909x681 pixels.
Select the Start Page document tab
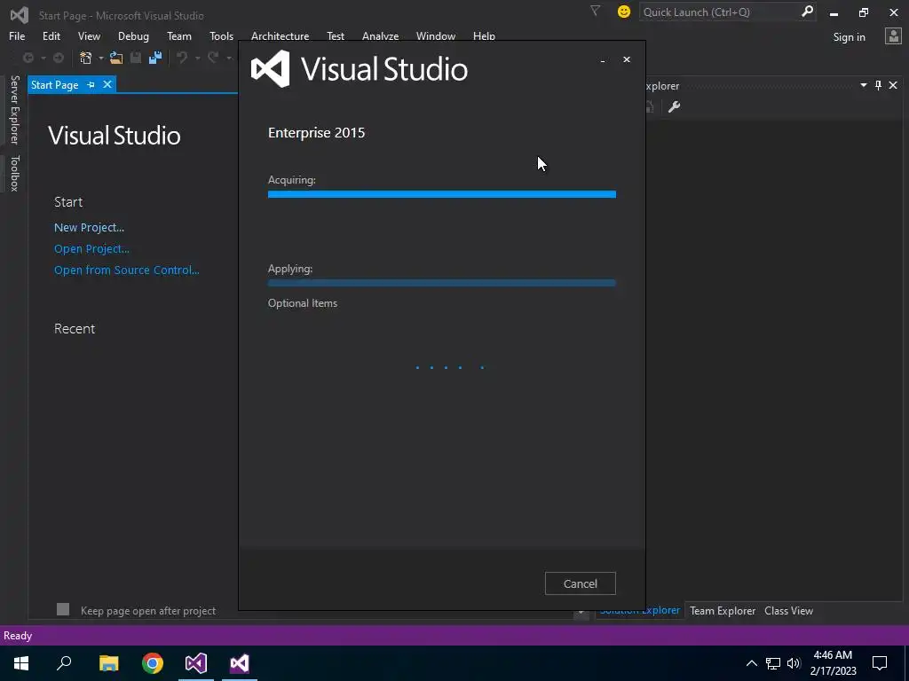coord(54,85)
